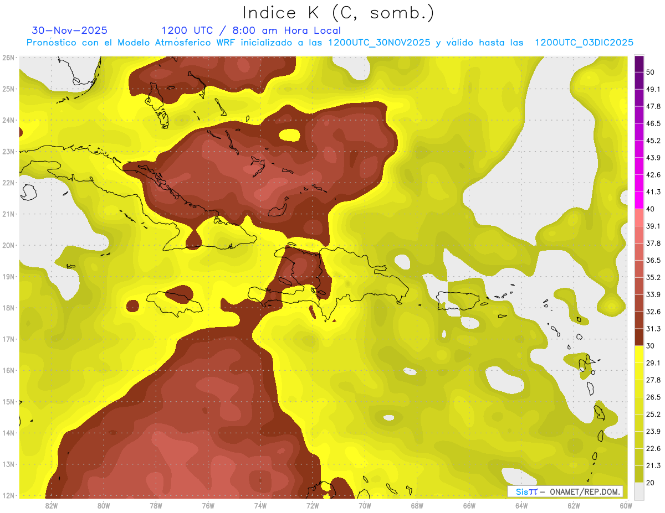Screen dimensions: 665x513
Task: Click the "68W" longitude axis label
Action: point(417,505)
